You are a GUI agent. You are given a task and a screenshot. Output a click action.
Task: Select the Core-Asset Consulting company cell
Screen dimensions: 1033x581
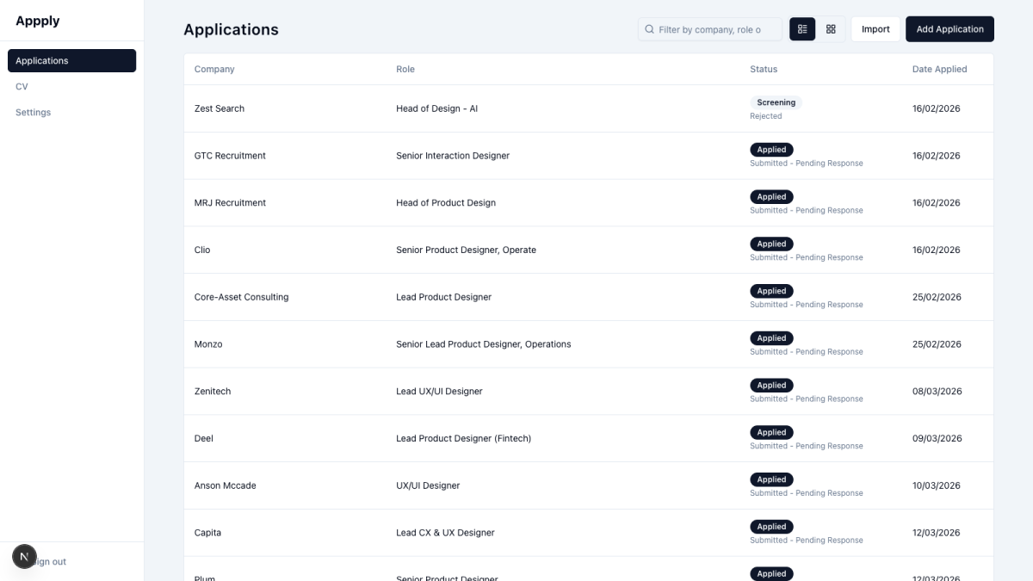point(241,297)
